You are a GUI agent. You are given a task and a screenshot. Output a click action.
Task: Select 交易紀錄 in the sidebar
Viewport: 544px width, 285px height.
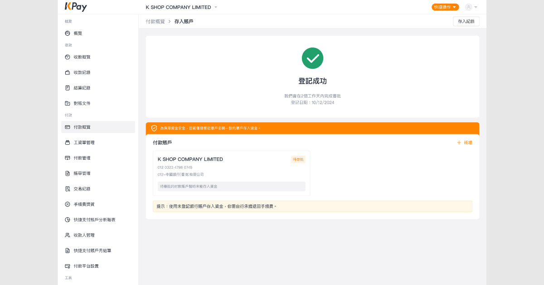click(82, 189)
